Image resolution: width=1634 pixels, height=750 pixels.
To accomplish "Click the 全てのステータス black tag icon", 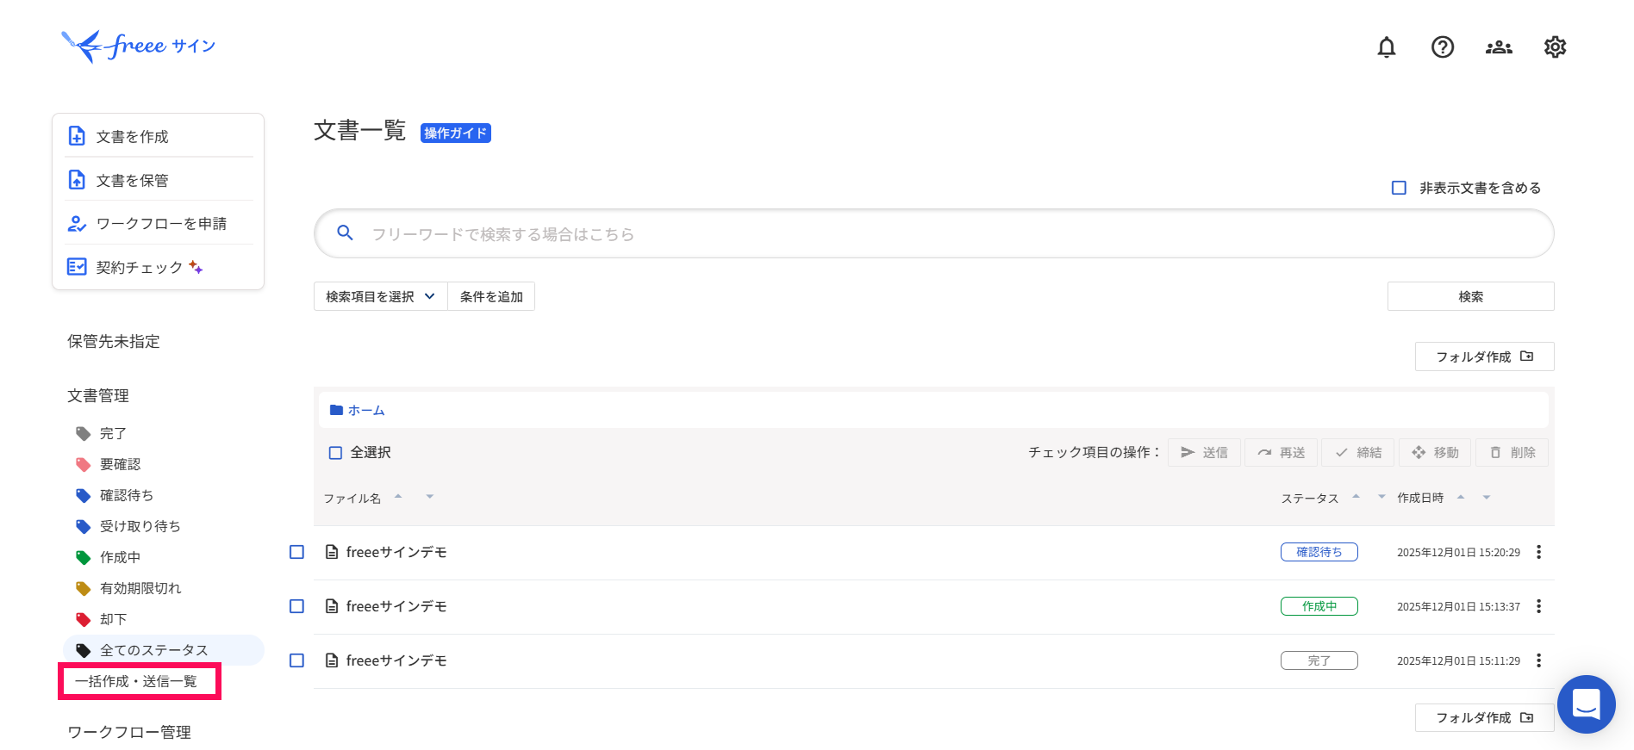I will pyautogui.click(x=83, y=651).
